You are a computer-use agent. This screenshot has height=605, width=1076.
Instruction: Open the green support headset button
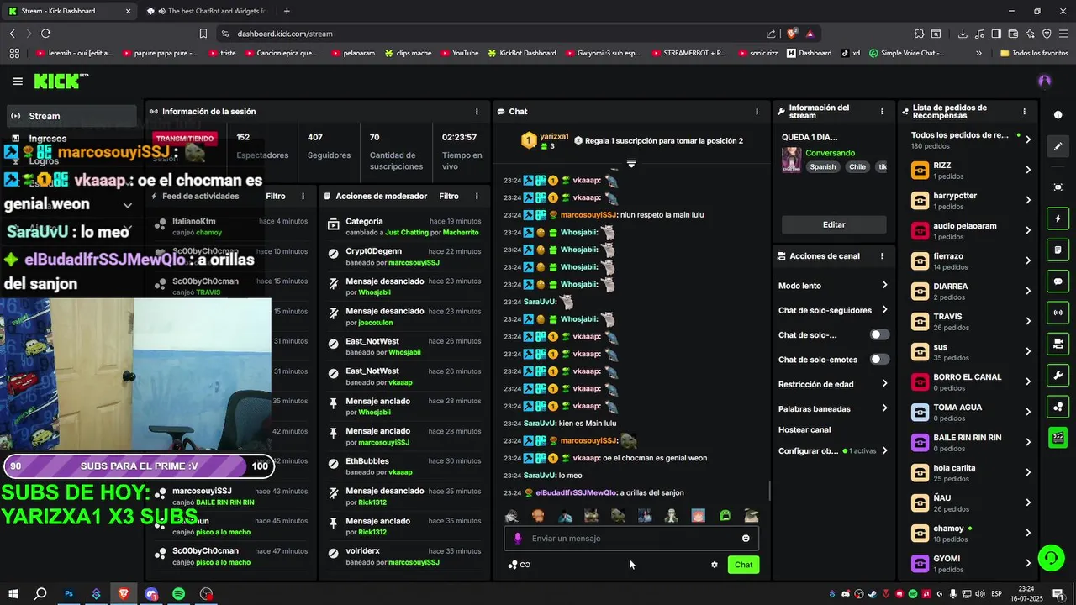(1050, 557)
